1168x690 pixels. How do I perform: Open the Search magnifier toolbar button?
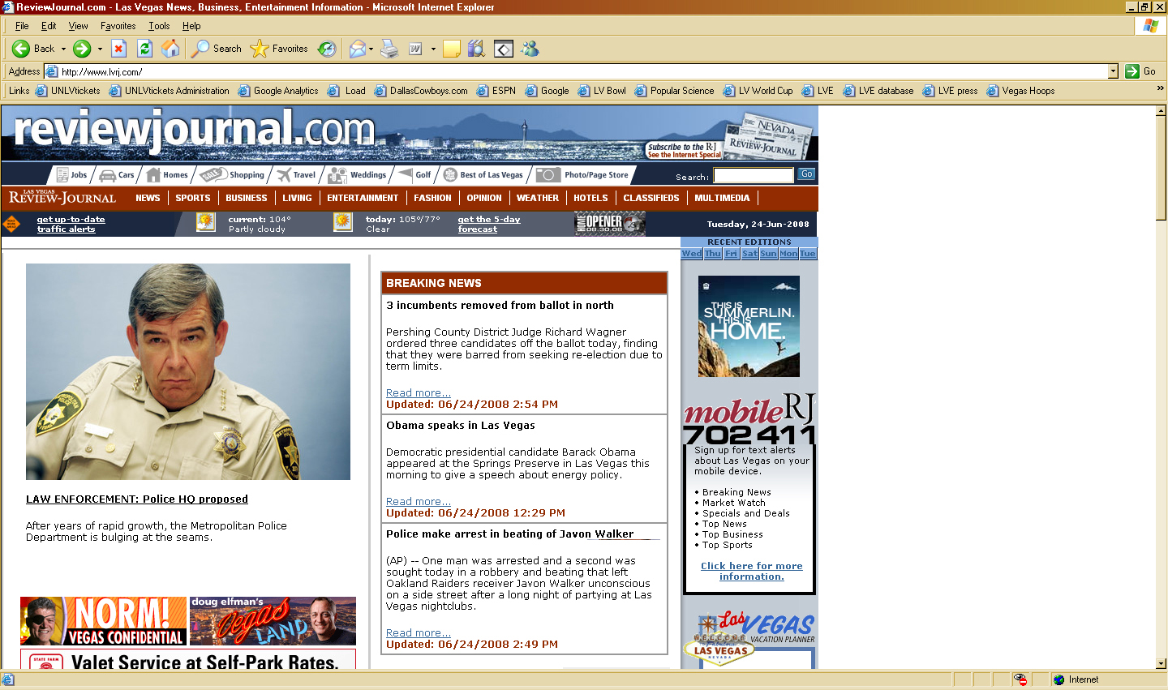tap(216, 49)
